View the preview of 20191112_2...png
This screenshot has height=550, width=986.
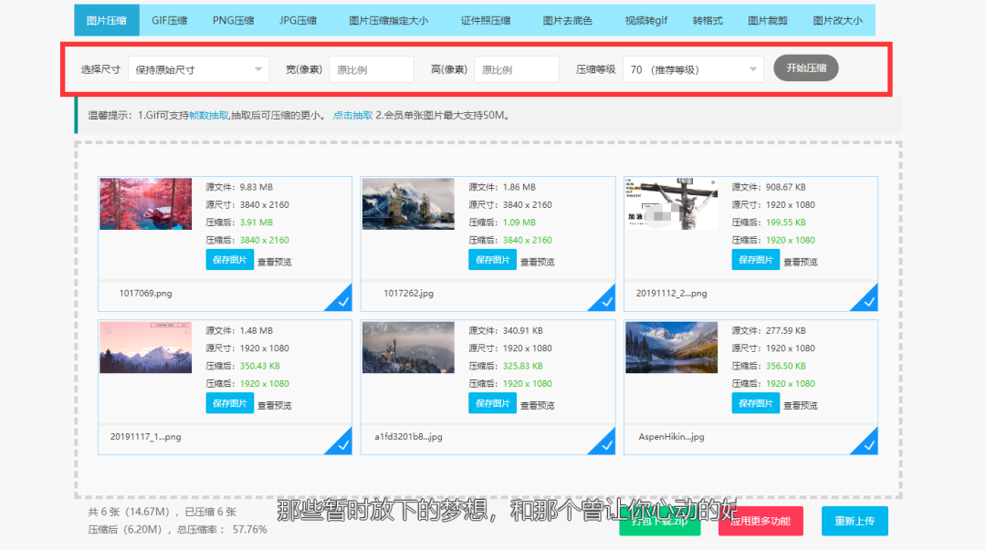click(800, 262)
